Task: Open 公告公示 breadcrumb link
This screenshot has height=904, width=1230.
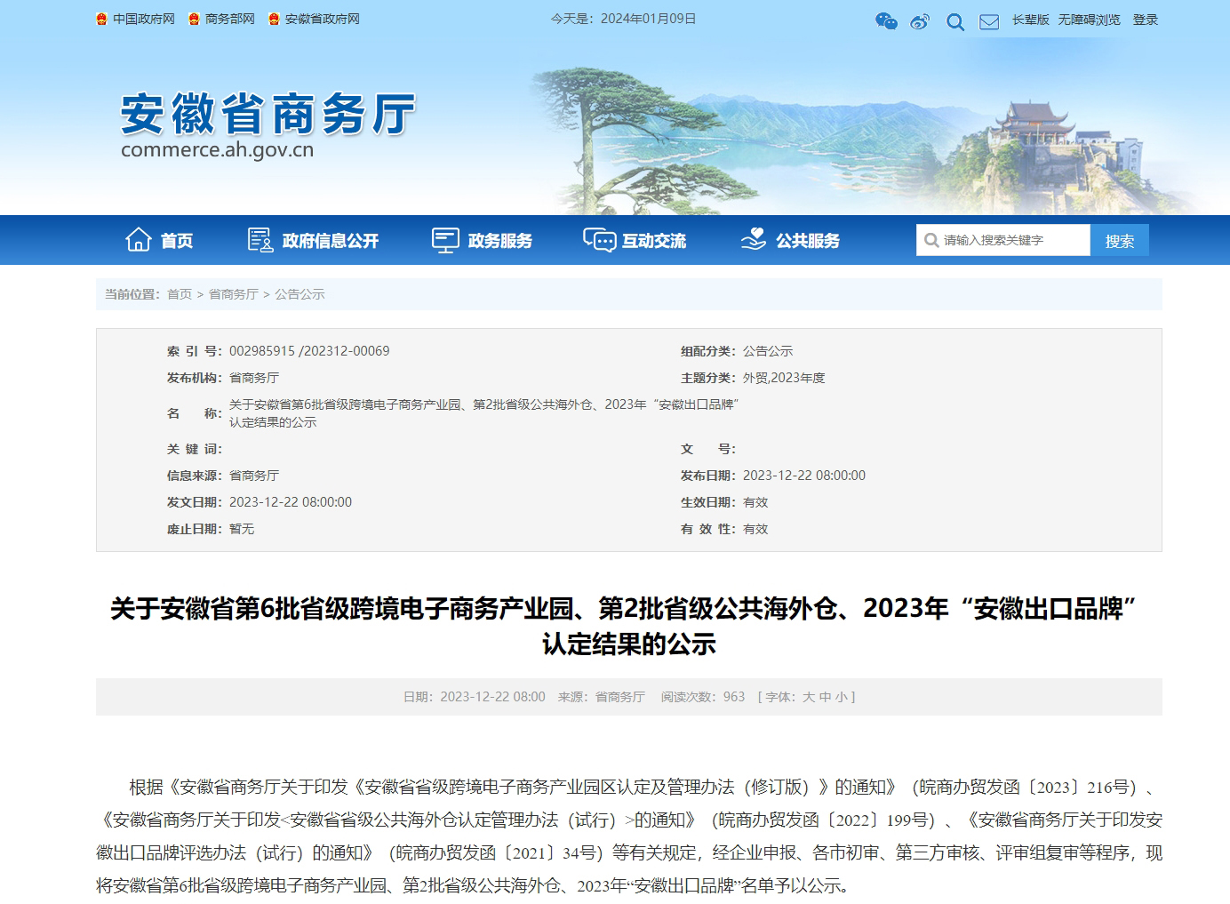Action: [300, 294]
